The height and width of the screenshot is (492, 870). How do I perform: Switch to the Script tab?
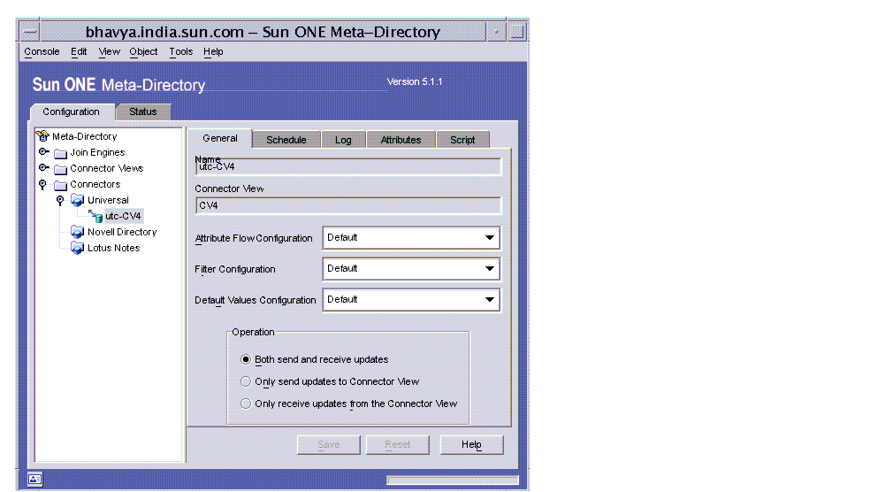tap(462, 140)
